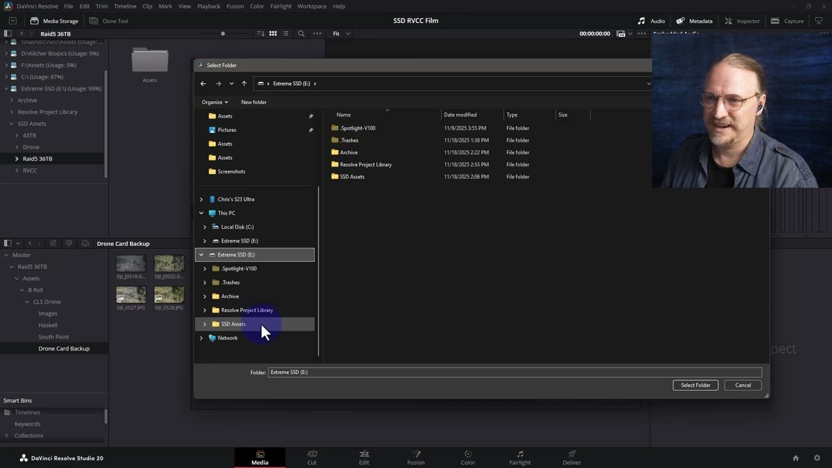The height and width of the screenshot is (468, 832).
Task: Click the sort order icon in media storage
Action: pyautogui.click(x=261, y=33)
